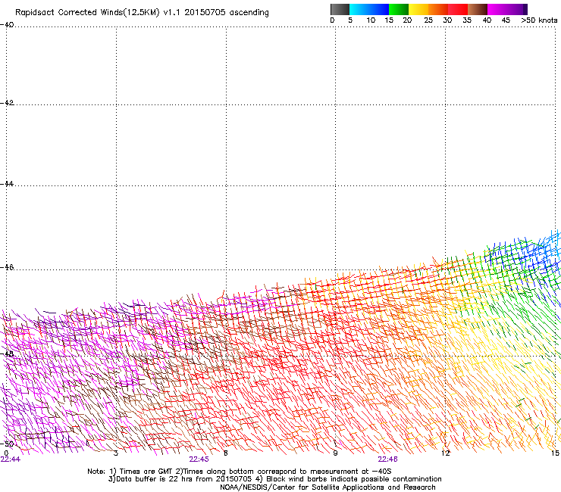This screenshot has height=492, width=561.
Task: Click the '25' legend tick label
Action: [428, 20]
